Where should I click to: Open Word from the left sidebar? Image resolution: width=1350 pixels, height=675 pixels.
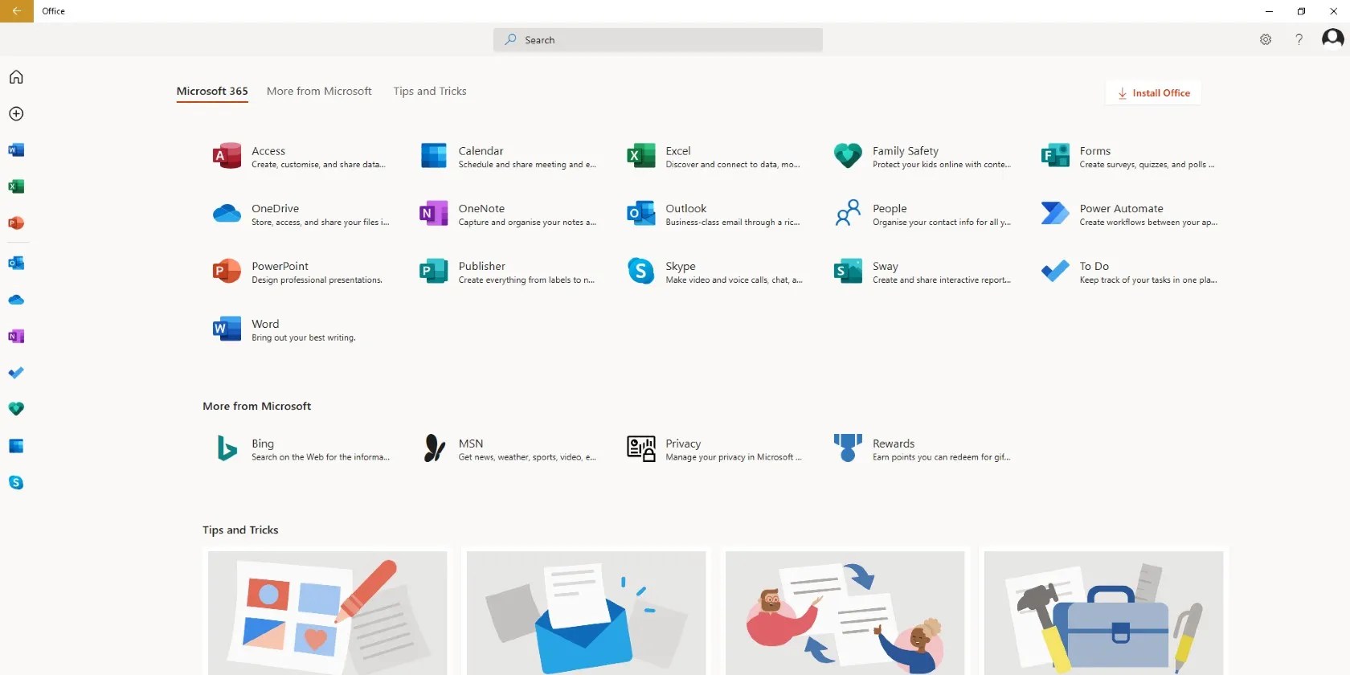(x=16, y=150)
